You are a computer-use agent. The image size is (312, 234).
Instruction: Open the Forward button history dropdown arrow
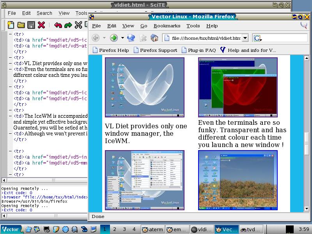pos(122,38)
